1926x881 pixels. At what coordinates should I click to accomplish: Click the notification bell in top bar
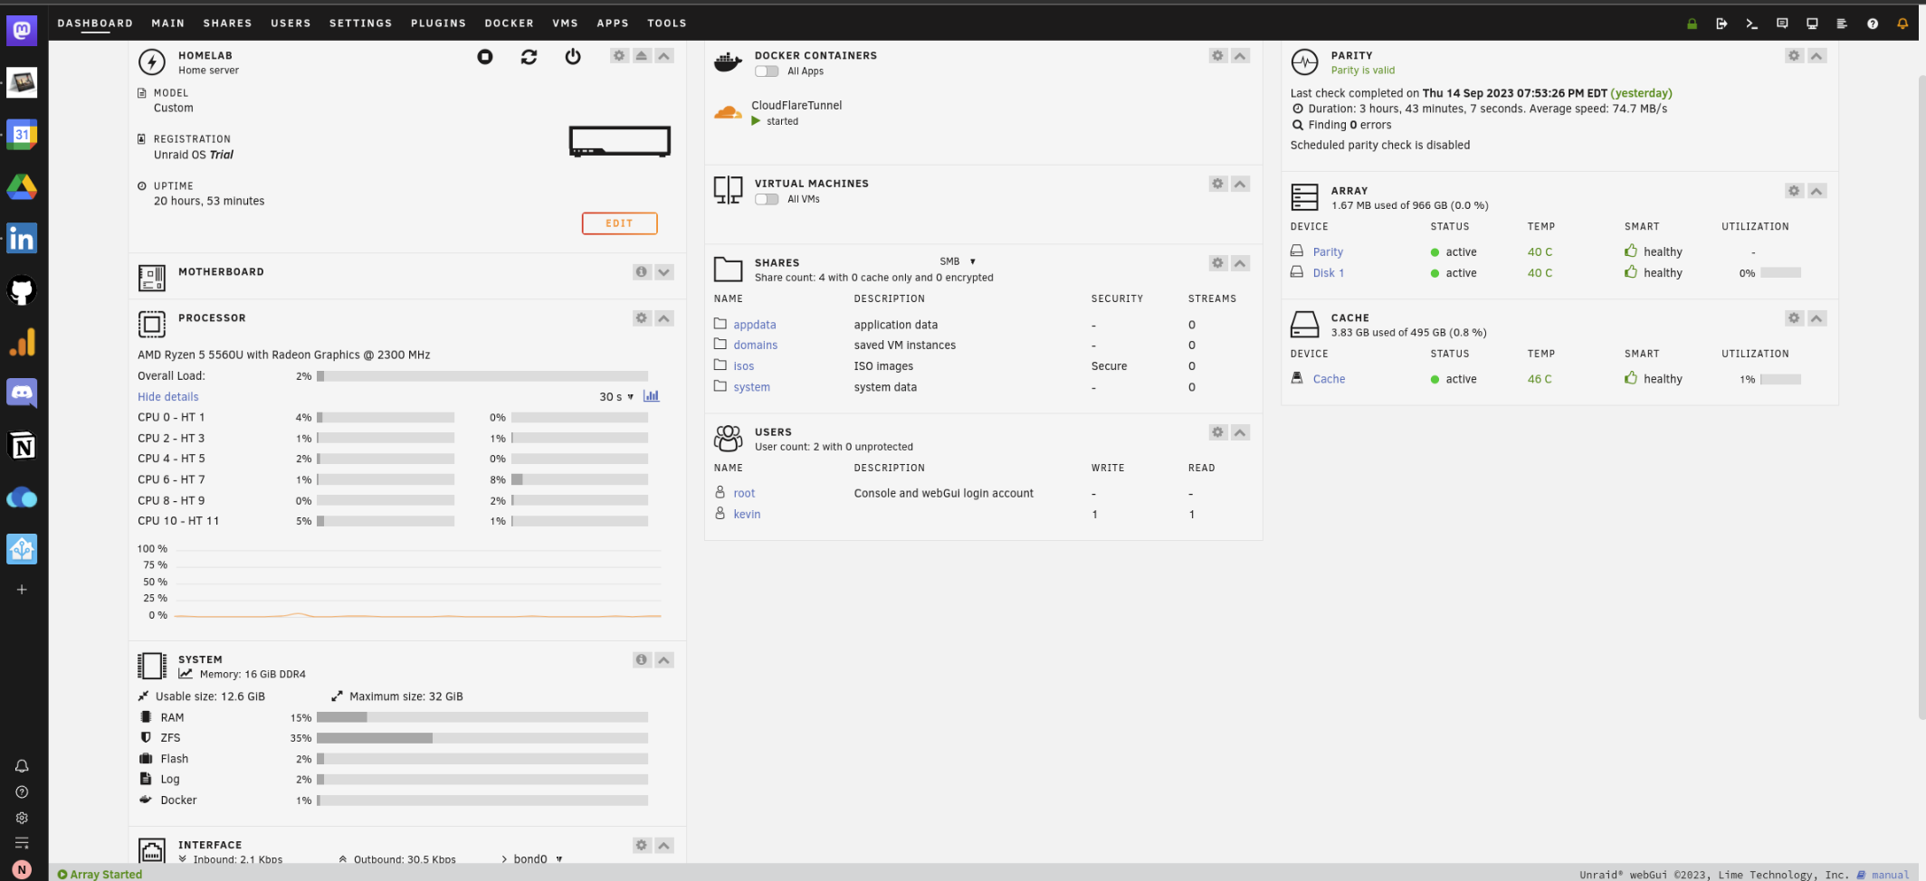[1902, 24]
